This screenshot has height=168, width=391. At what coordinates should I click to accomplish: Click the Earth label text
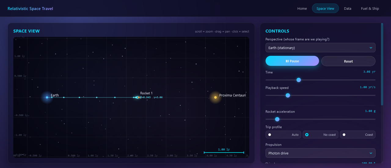tap(55, 95)
